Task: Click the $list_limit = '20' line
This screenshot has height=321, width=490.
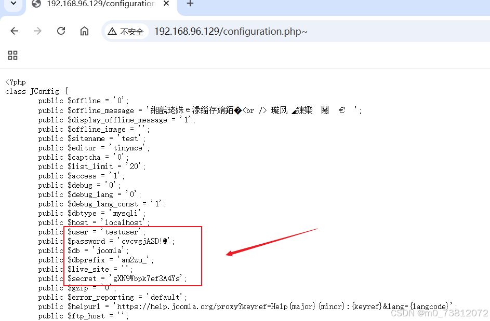Action: [x=91, y=166]
